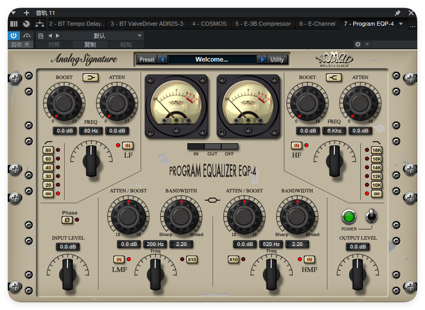Image resolution: width=425 pixels, height=310 pixels.
Task: Select previous preset blue left arrow
Action: pyautogui.click(x=163, y=60)
